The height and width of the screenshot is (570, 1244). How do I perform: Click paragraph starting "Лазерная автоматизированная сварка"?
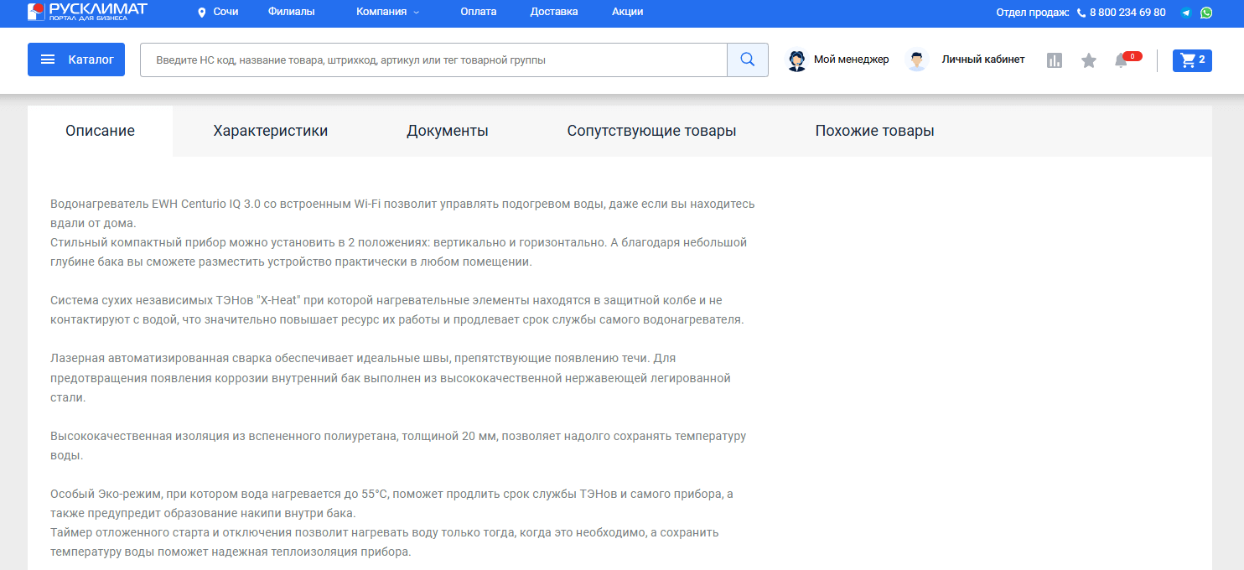click(x=391, y=378)
